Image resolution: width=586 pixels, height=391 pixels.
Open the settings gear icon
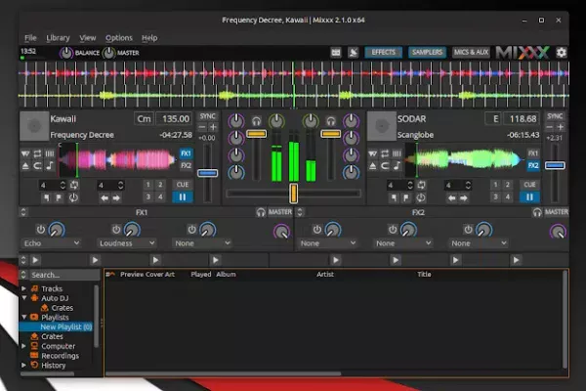pyautogui.click(x=561, y=53)
